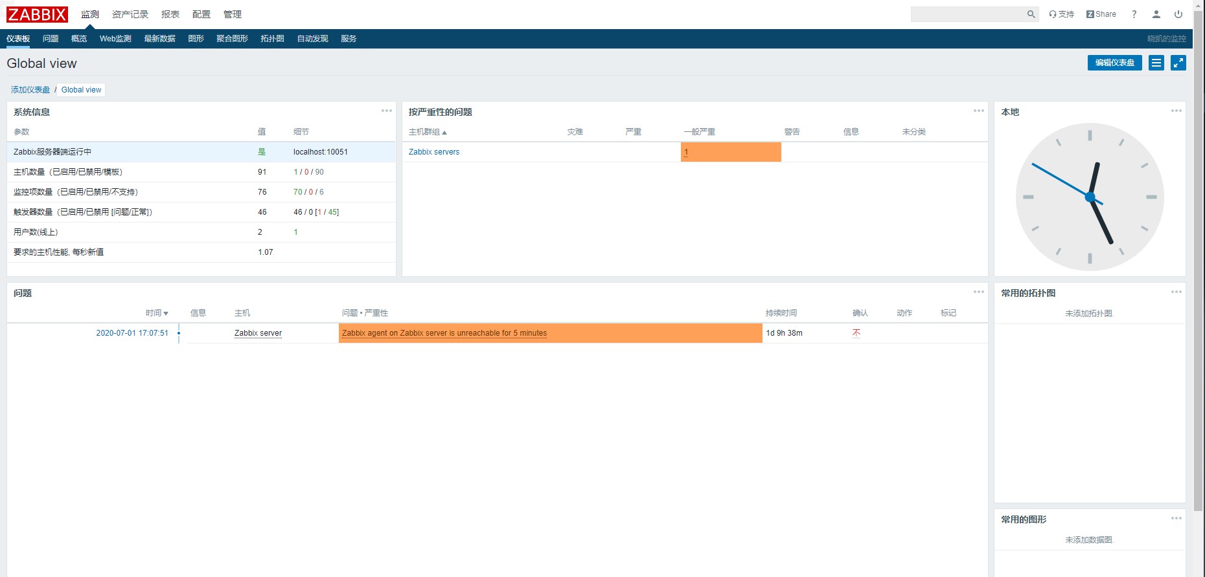Open 常用的拓扑图 widget options menu
The image size is (1205, 577).
[1176, 292]
